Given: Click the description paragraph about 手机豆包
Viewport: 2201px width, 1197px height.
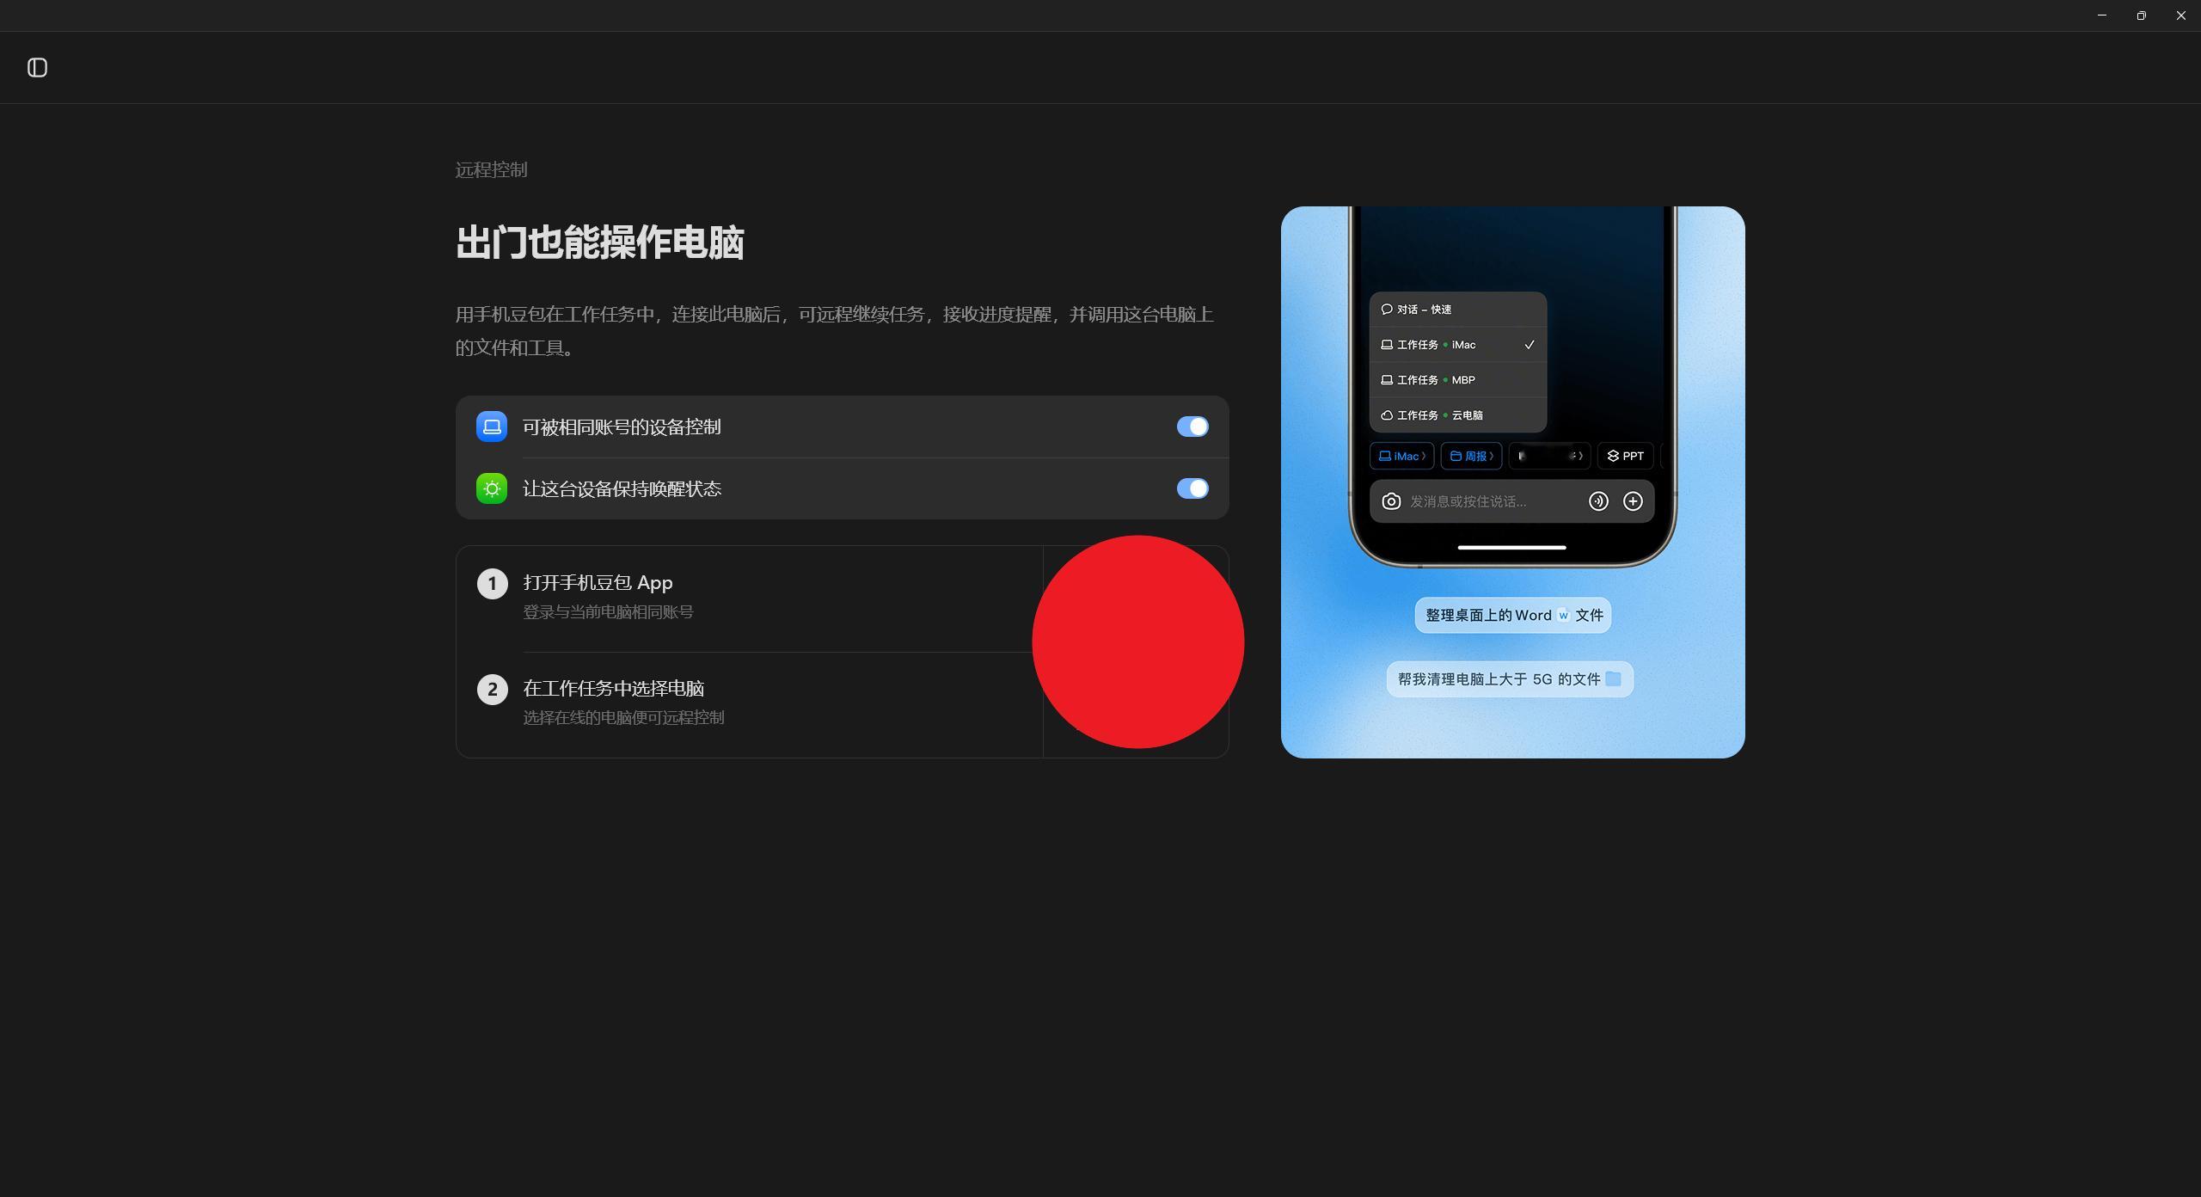Looking at the screenshot, I should pyautogui.click(x=834, y=331).
